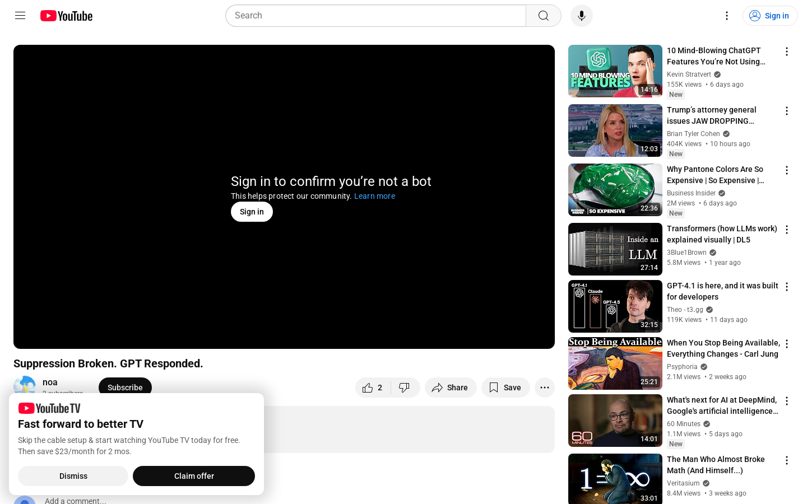807x504 pixels.
Task: Open title Transformers (how LLMs work) explained visually
Action: 722,234
